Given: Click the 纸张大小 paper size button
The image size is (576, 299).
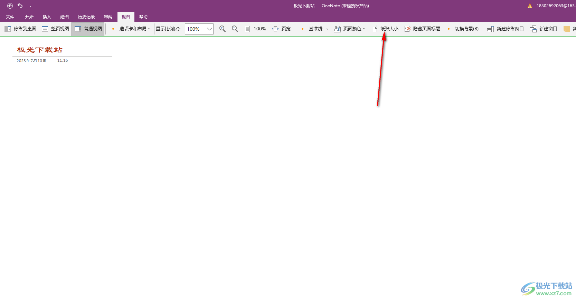Looking at the screenshot, I should pos(385,29).
